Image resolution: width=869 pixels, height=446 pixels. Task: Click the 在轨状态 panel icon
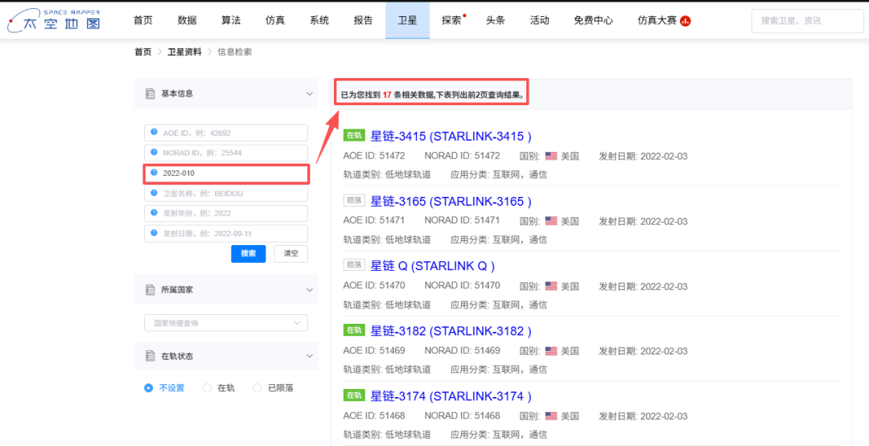click(150, 356)
